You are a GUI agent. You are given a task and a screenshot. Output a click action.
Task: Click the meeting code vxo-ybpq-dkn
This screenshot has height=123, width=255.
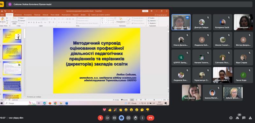[x=16, y=118]
